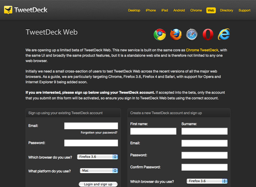The height and width of the screenshot is (187, 256).
Task: Click the TweetDeck Web page heading
Action: [52, 32]
